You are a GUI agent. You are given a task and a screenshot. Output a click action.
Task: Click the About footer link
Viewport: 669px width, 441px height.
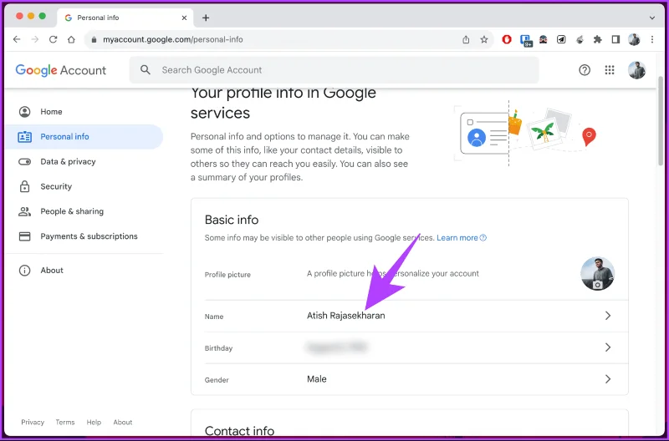122,423
